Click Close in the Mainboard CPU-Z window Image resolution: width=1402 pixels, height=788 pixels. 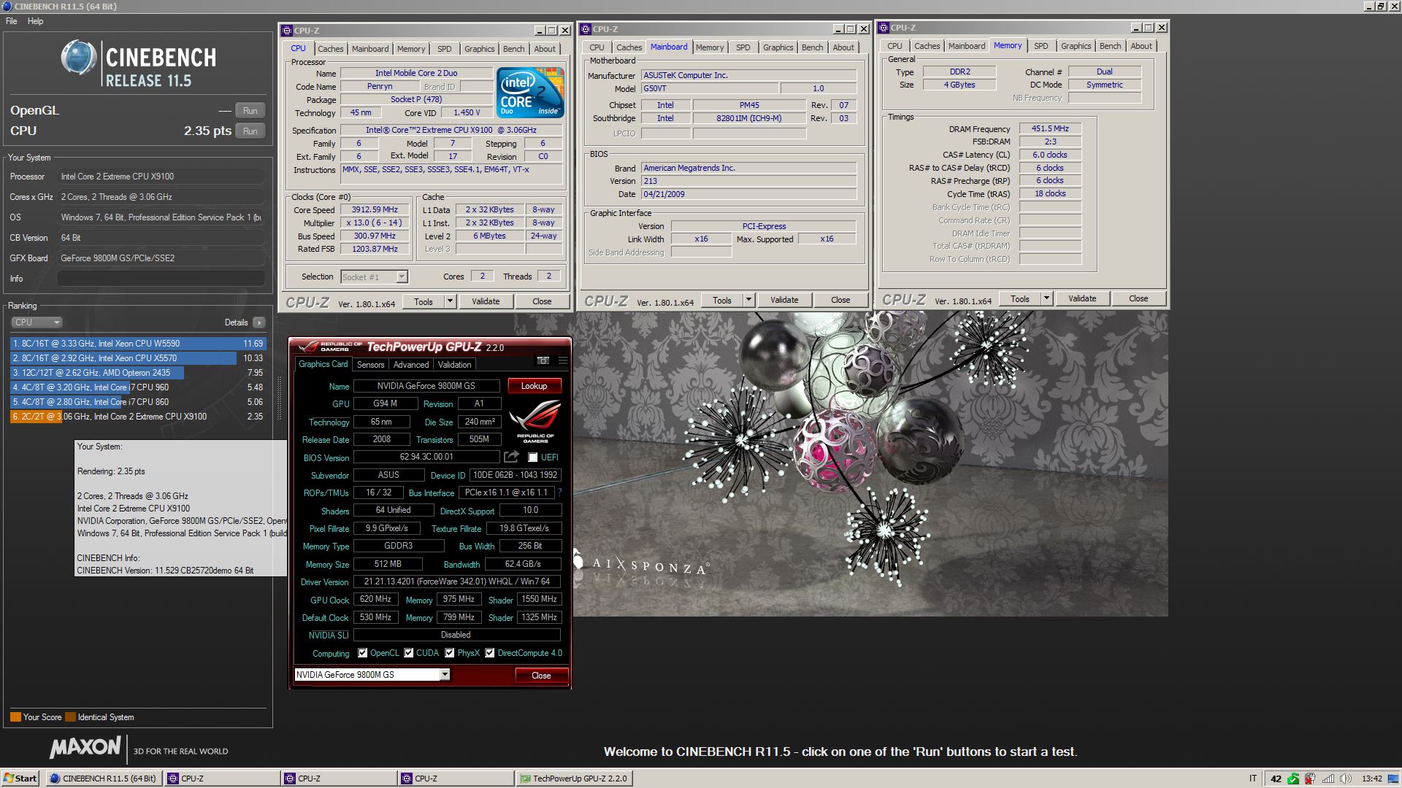click(840, 300)
